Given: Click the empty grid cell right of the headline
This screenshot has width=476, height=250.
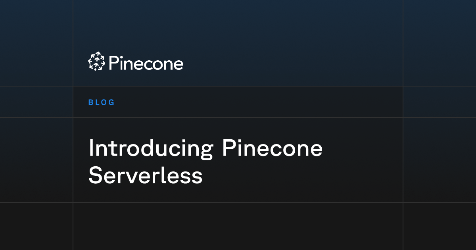Looking at the screenshot, I should pos(440,160).
